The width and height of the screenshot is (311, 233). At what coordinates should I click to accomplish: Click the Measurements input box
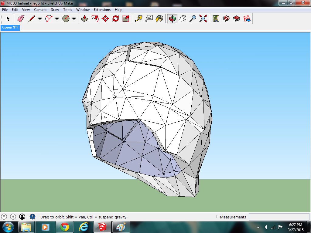click(x=279, y=217)
